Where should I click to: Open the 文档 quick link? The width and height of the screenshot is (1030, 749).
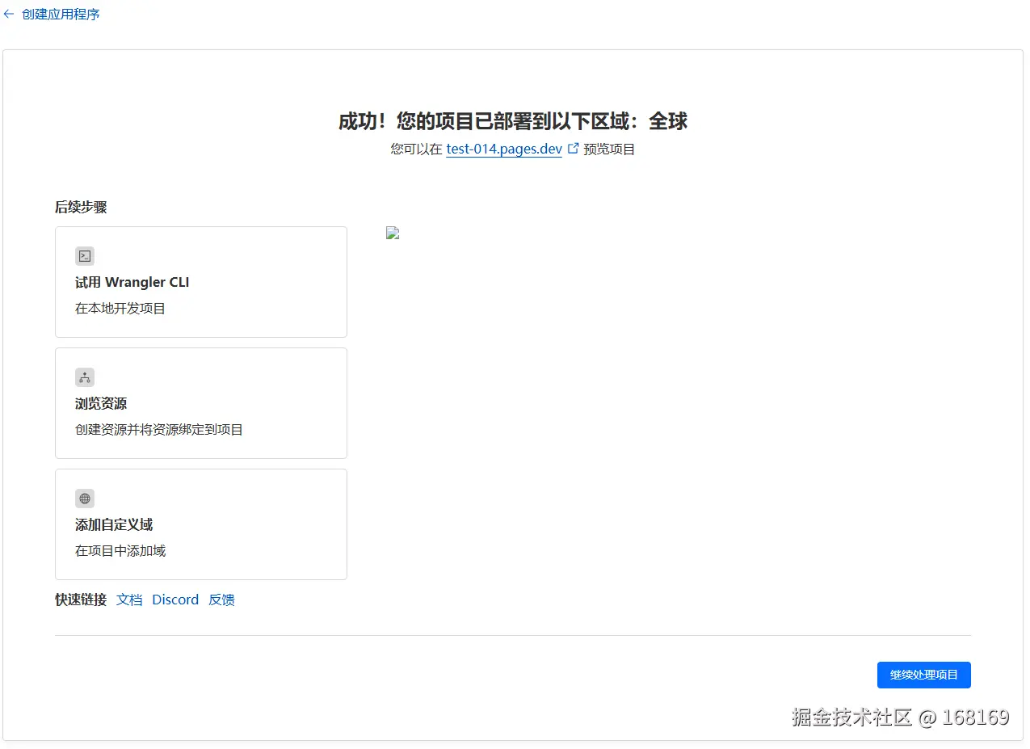point(128,600)
